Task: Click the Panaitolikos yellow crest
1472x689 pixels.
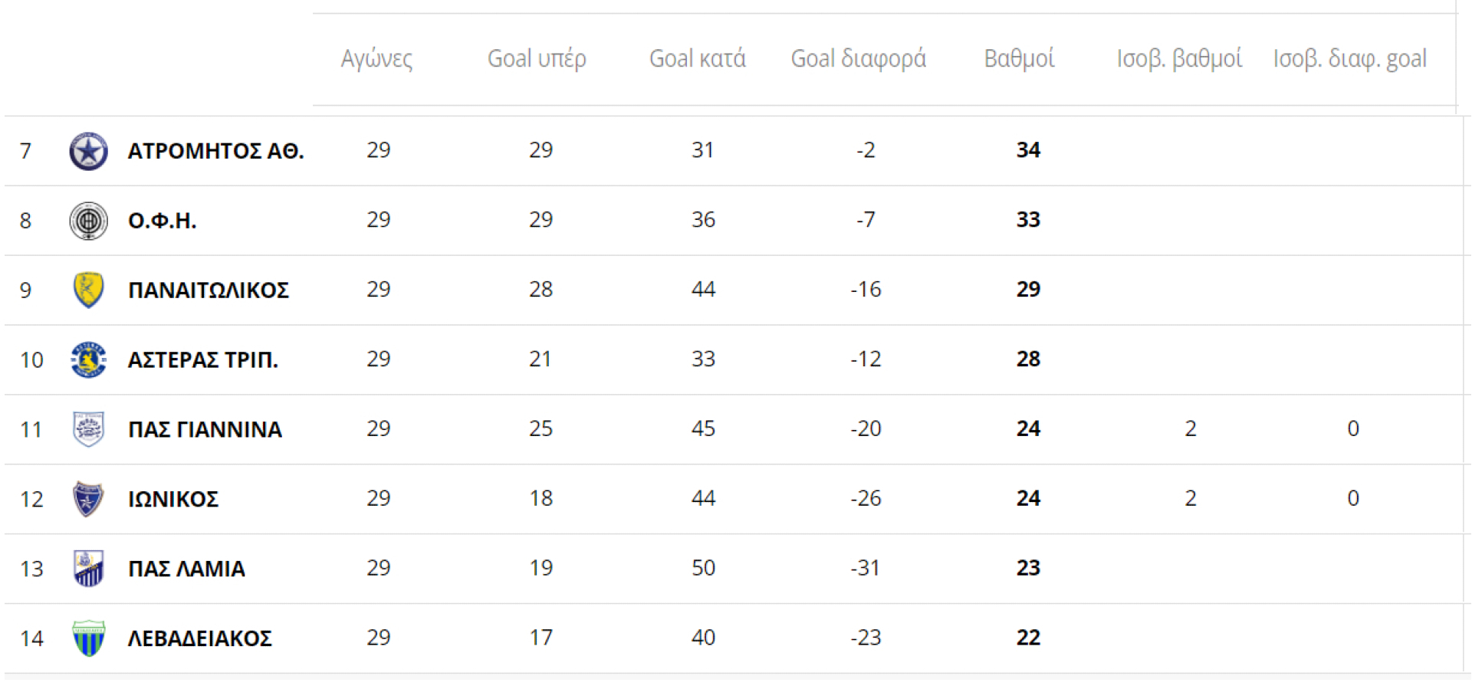Action: click(x=88, y=290)
